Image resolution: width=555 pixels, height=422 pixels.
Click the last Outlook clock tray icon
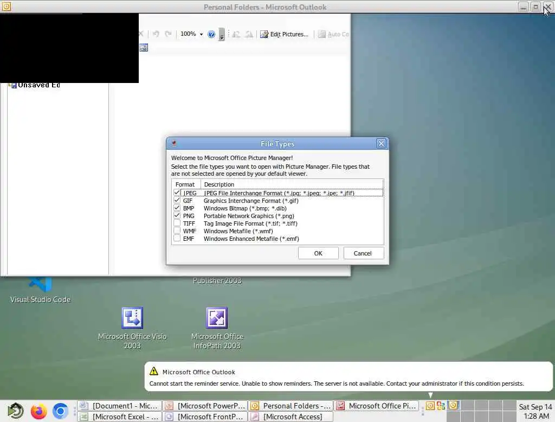453,405
